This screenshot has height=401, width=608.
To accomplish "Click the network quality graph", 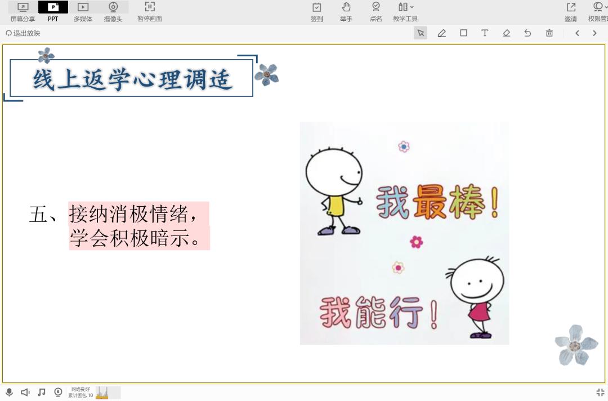I will pos(108,392).
